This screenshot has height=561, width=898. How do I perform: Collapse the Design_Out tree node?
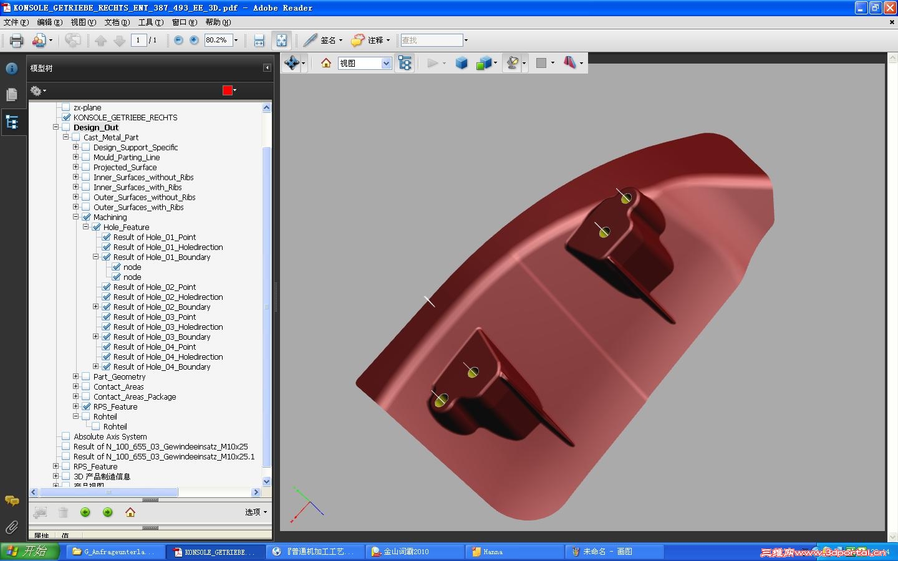pyautogui.click(x=56, y=127)
